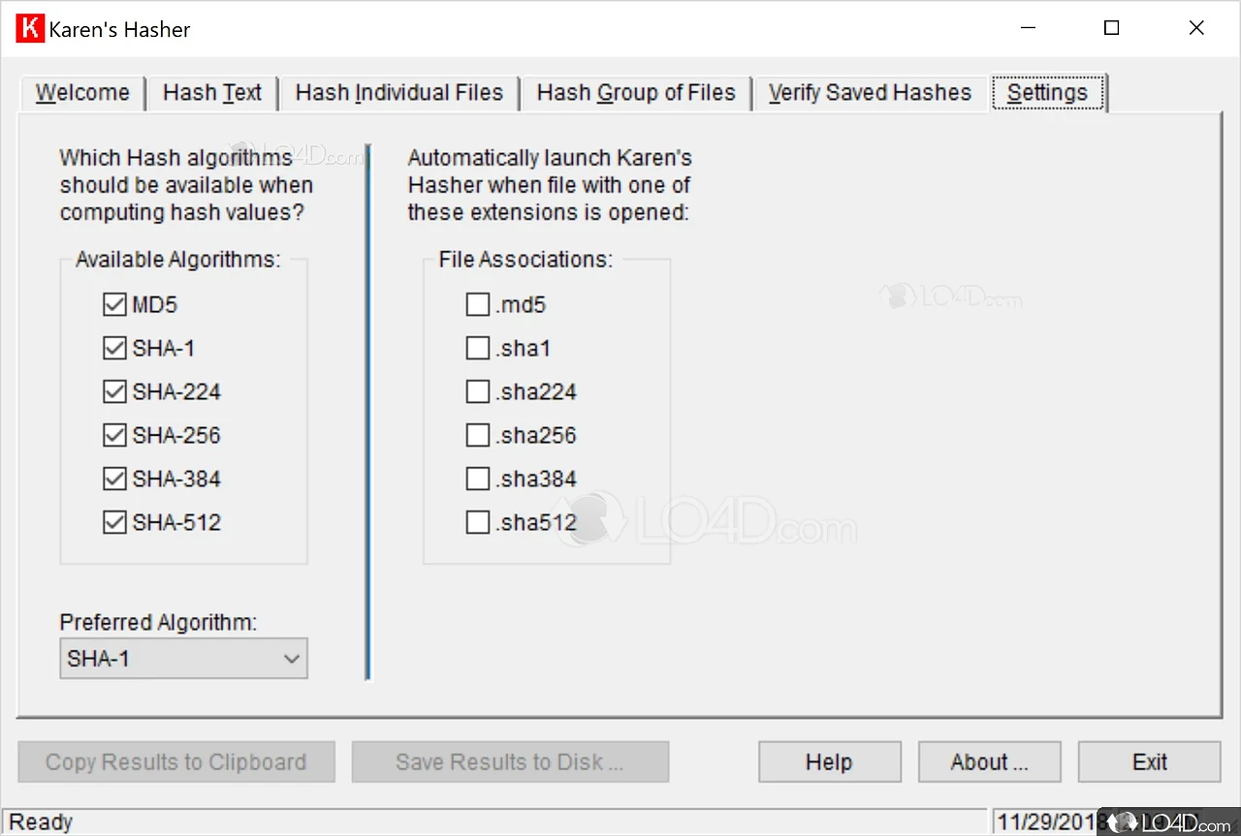This screenshot has width=1241, height=836.
Task: Minimize the Karen's Hasher window
Action: click(1027, 28)
